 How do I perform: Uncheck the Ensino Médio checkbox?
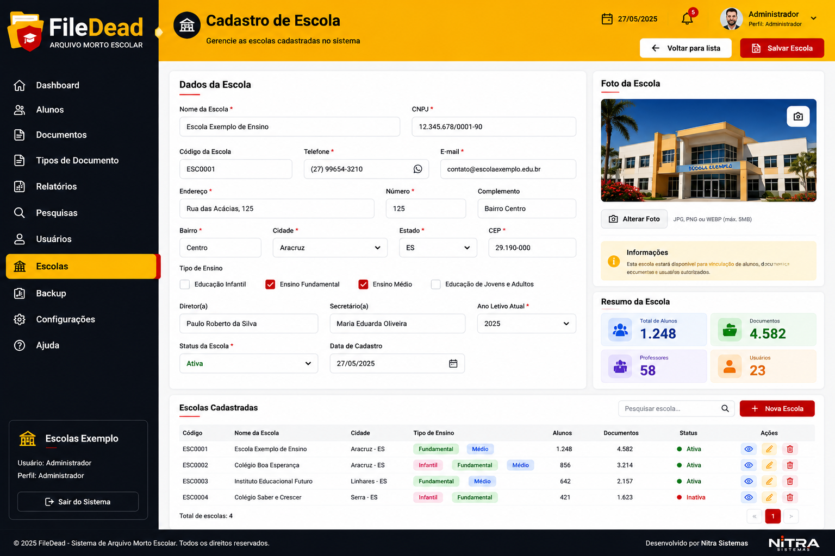pos(363,285)
